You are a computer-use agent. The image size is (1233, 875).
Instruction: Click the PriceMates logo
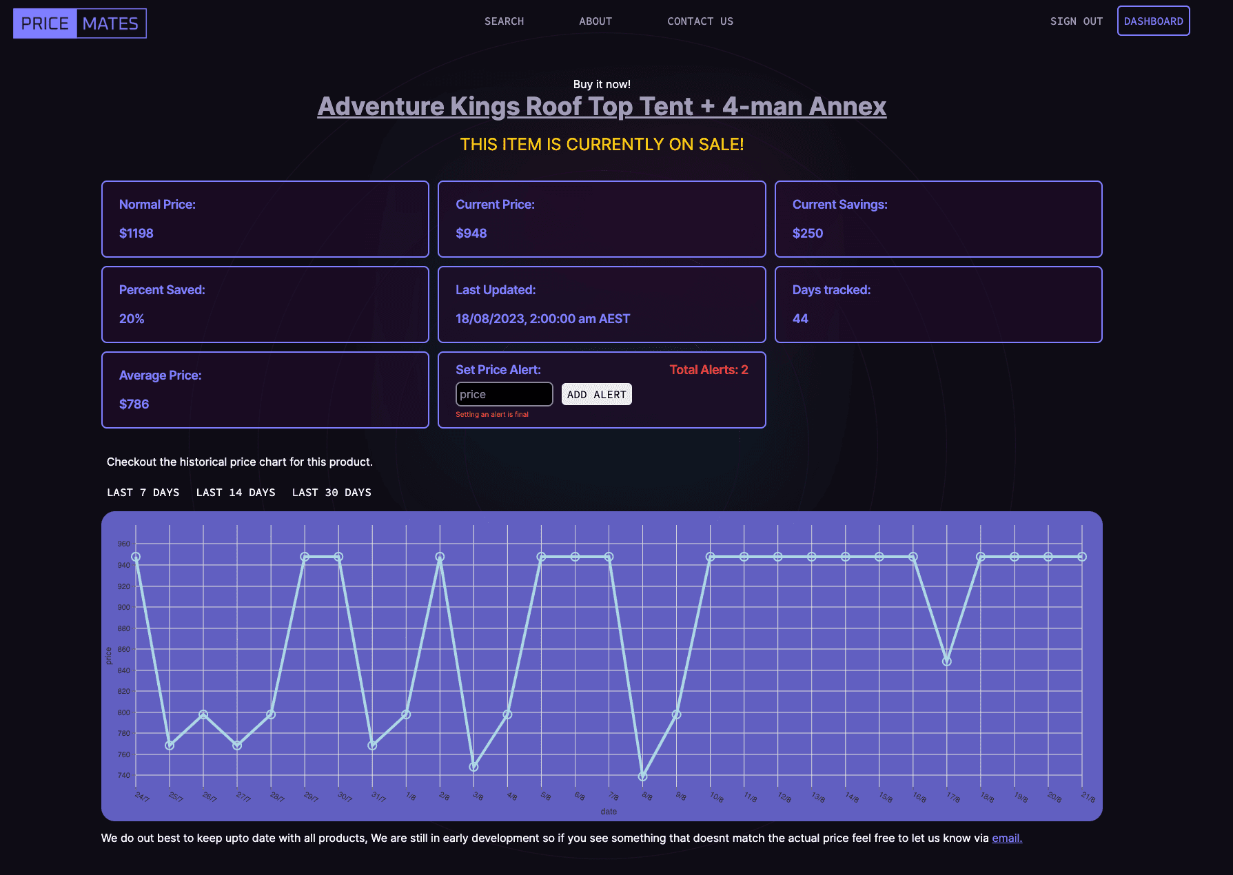click(x=79, y=23)
